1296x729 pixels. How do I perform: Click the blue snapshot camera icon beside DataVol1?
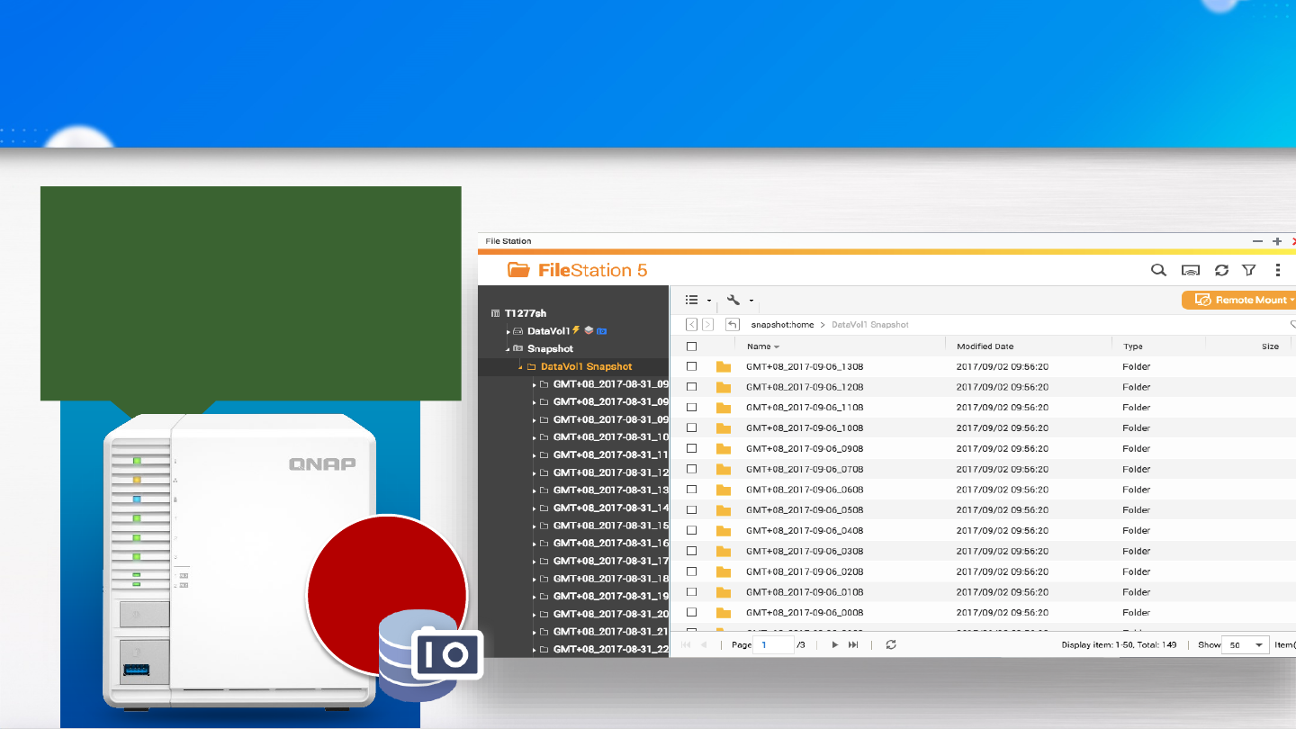pos(602,331)
